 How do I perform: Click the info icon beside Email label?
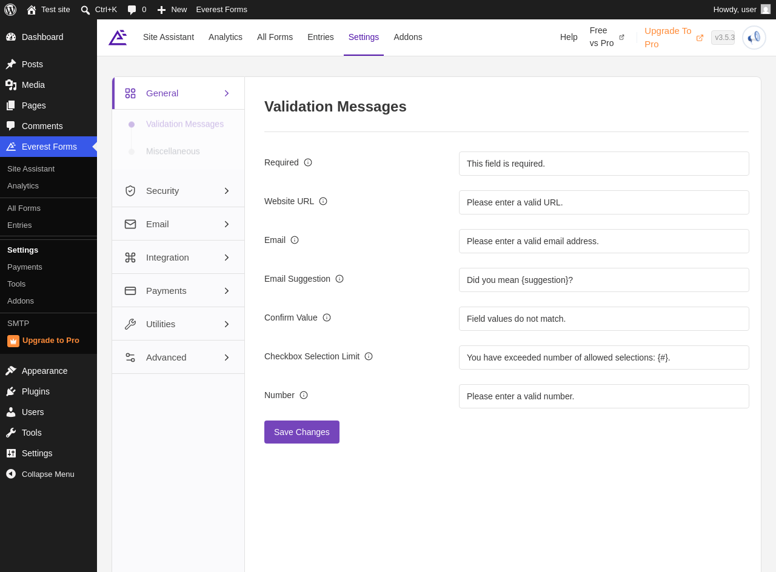[295, 240]
